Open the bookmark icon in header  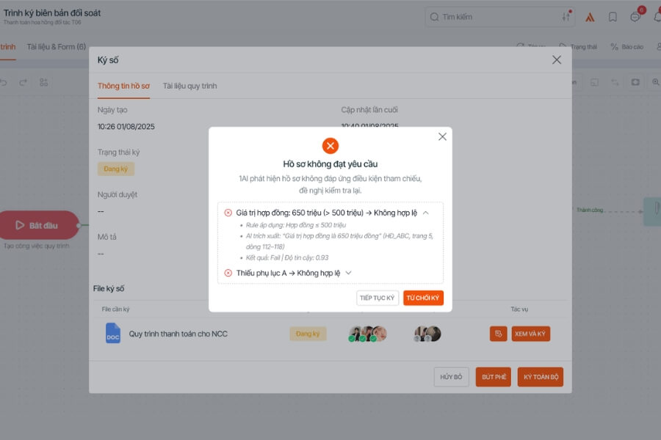coord(613,17)
